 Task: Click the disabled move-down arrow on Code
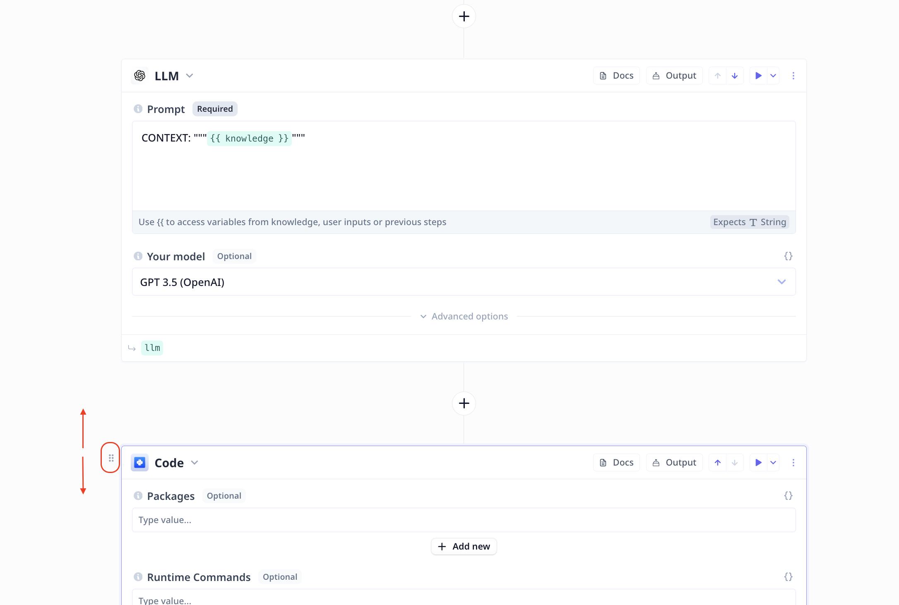735,463
